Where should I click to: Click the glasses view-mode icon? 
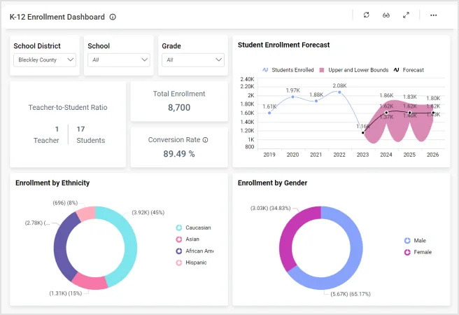pos(386,15)
